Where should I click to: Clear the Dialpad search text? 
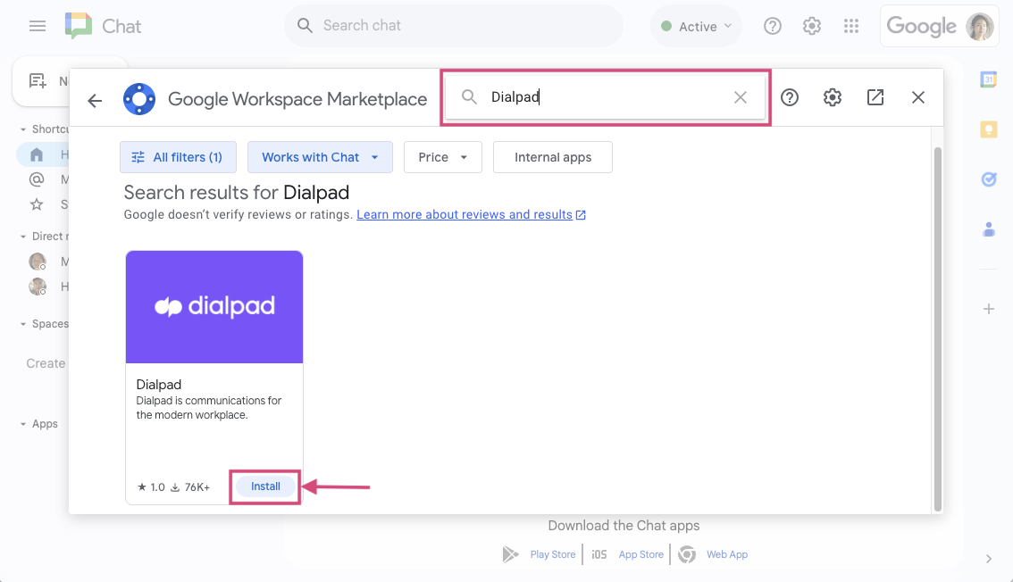[x=741, y=96]
